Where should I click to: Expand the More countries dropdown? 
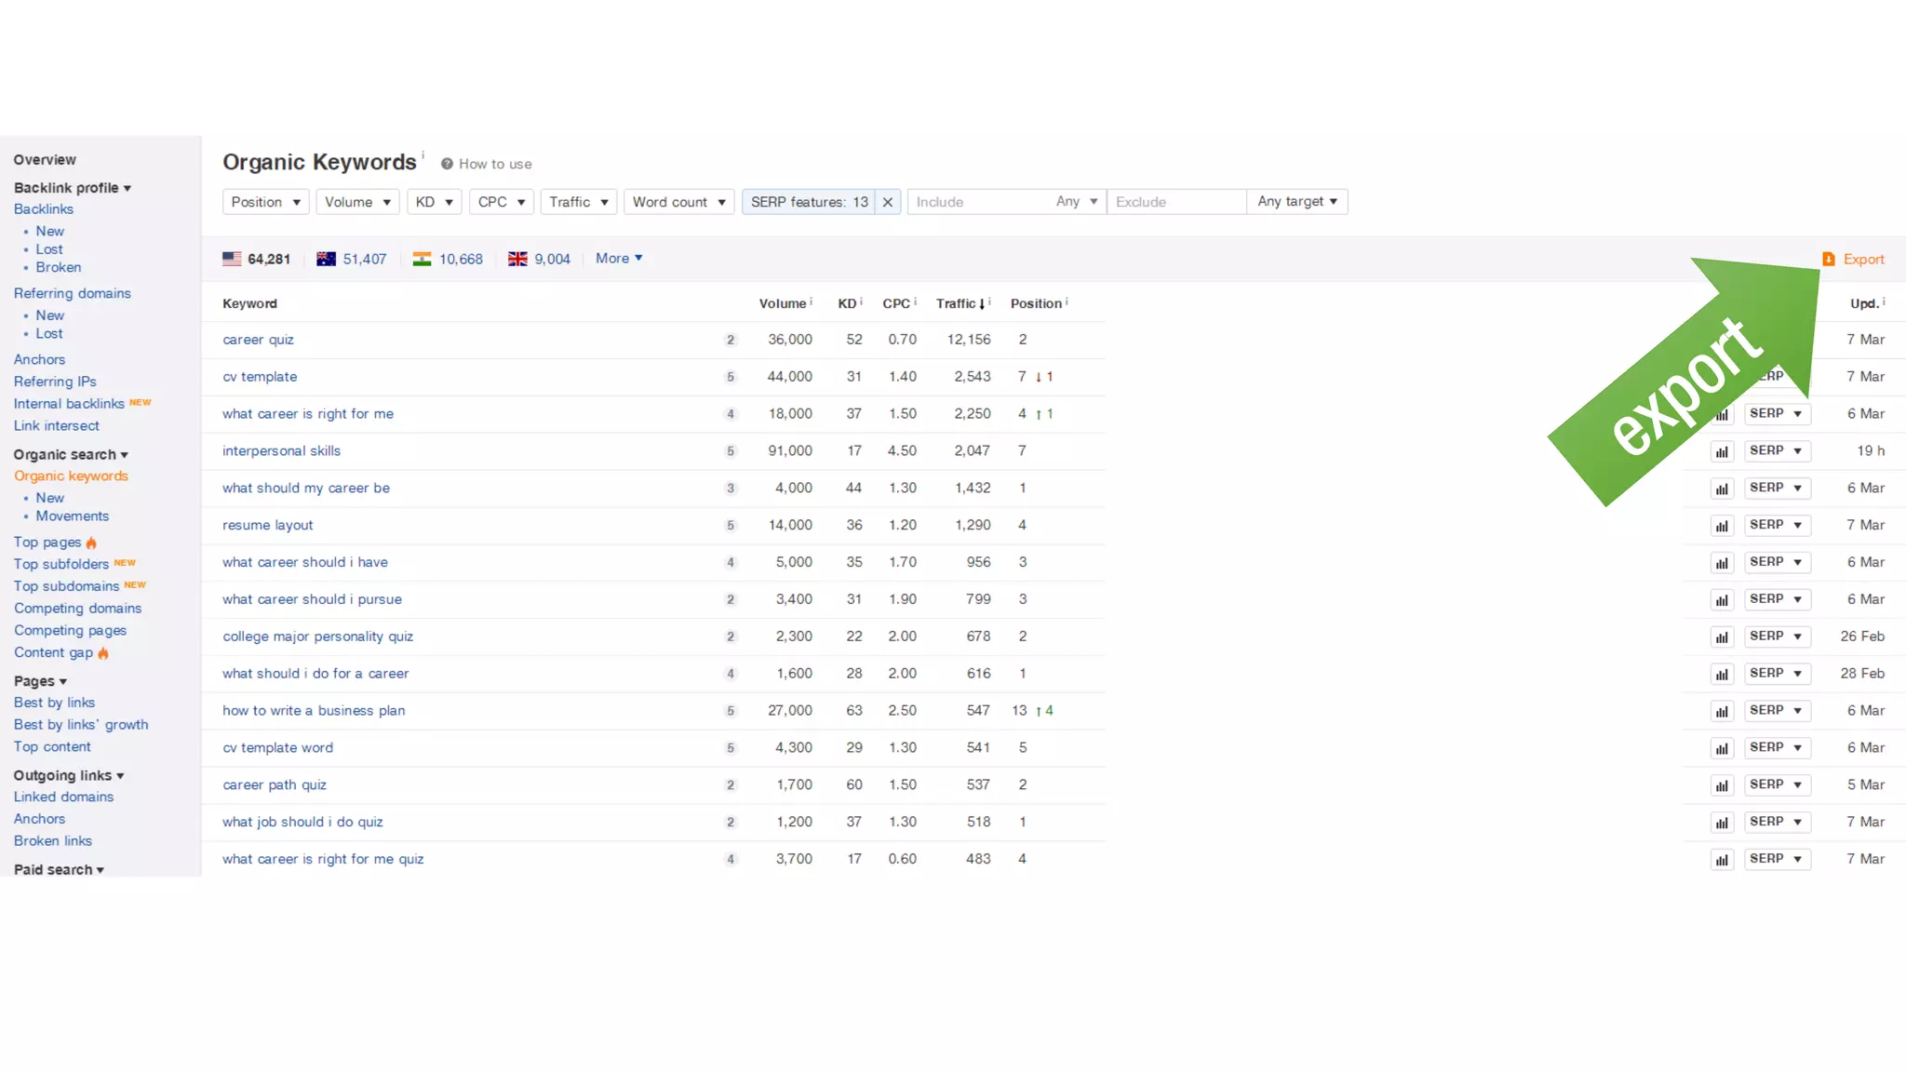619,258
